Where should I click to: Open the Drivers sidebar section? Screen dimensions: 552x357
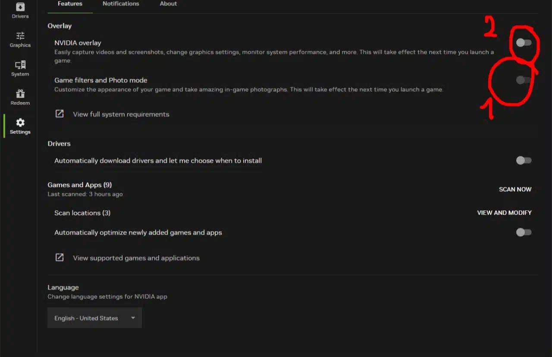click(20, 10)
